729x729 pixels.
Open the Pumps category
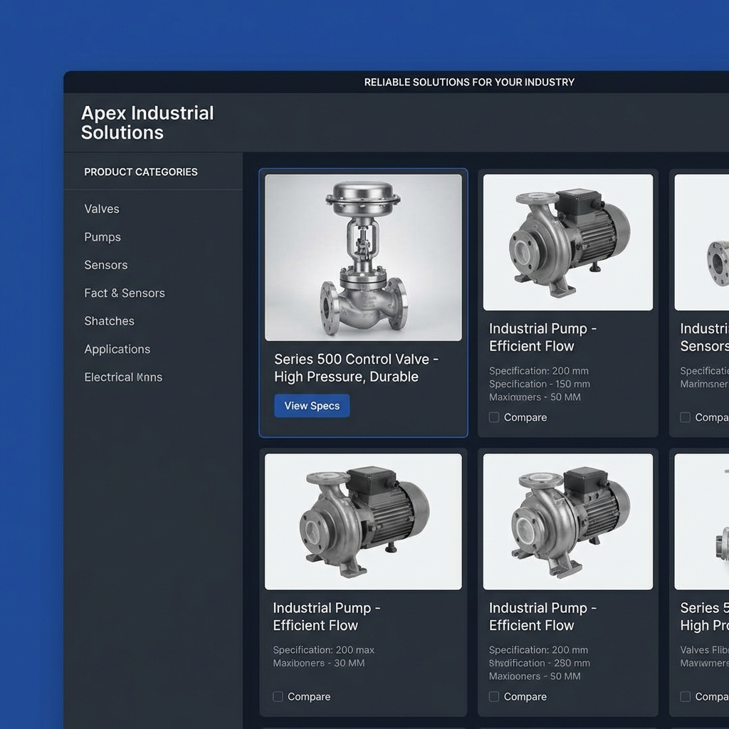[103, 237]
